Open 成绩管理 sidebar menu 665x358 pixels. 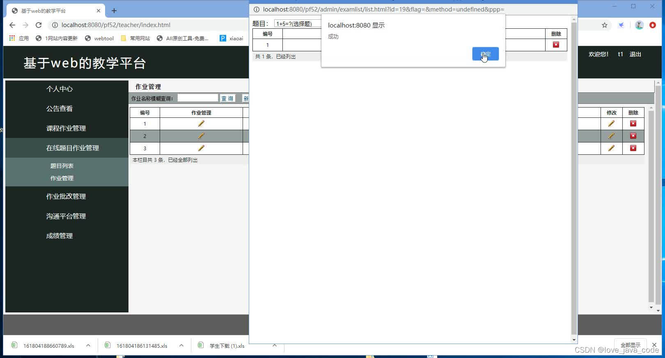point(60,236)
